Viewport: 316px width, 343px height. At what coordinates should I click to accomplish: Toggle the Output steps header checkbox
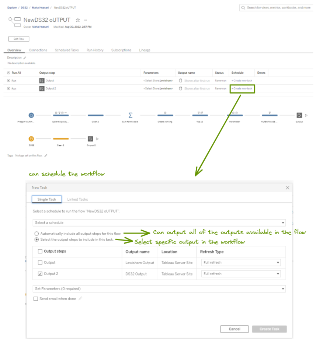click(40, 251)
